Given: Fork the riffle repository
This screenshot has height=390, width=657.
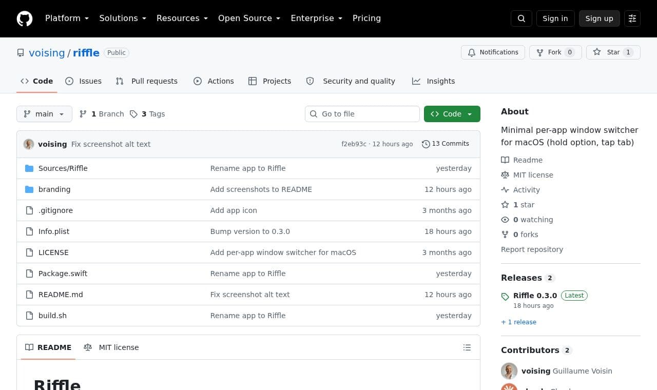Looking at the screenshot, I should 555,52.
